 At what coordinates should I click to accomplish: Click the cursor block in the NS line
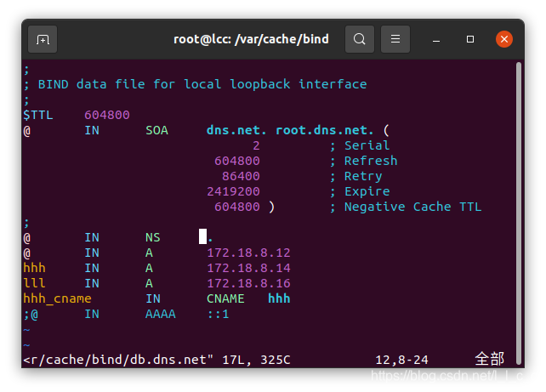(x=202, y=236)
